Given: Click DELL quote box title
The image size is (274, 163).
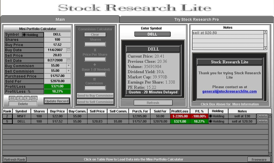Looking at the screenshot, I should point(153,49).
